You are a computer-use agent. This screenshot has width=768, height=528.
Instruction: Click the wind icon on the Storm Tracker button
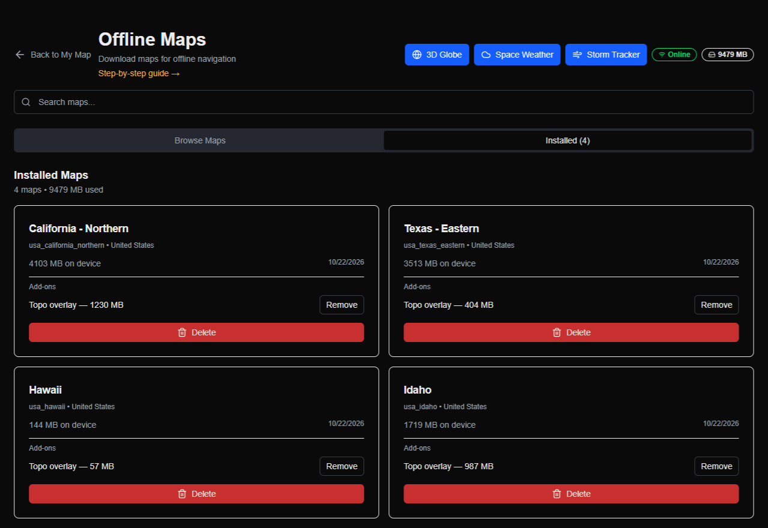578,55
